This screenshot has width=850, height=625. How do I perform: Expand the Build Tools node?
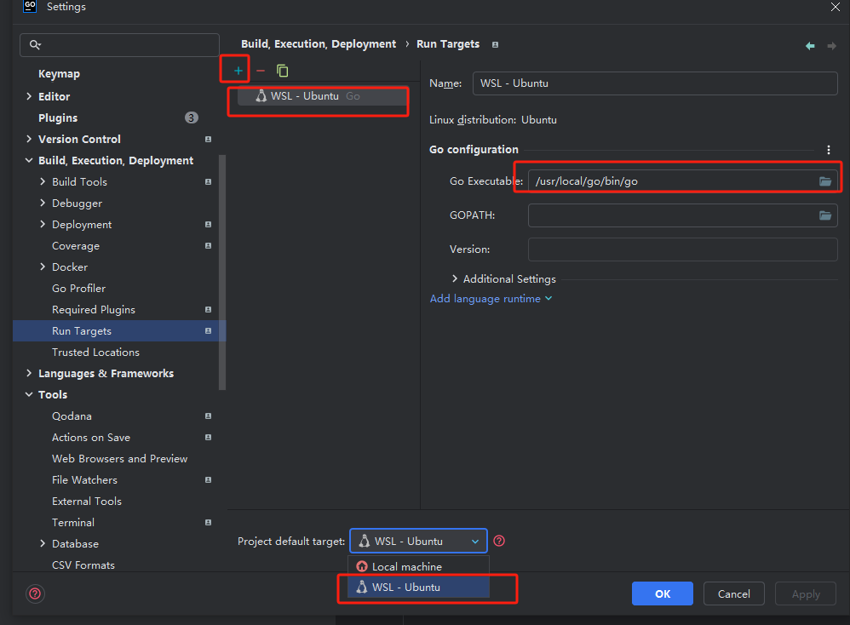coord(43,181)
